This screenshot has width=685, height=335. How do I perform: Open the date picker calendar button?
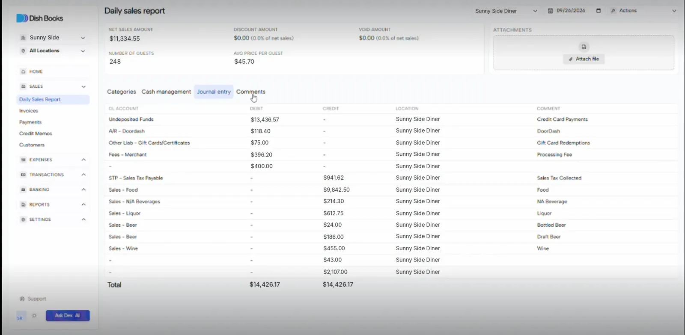[599, 11]
